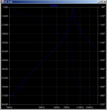Click the -120° phase axis label
107x110 pixels.
tap(102, 16)
